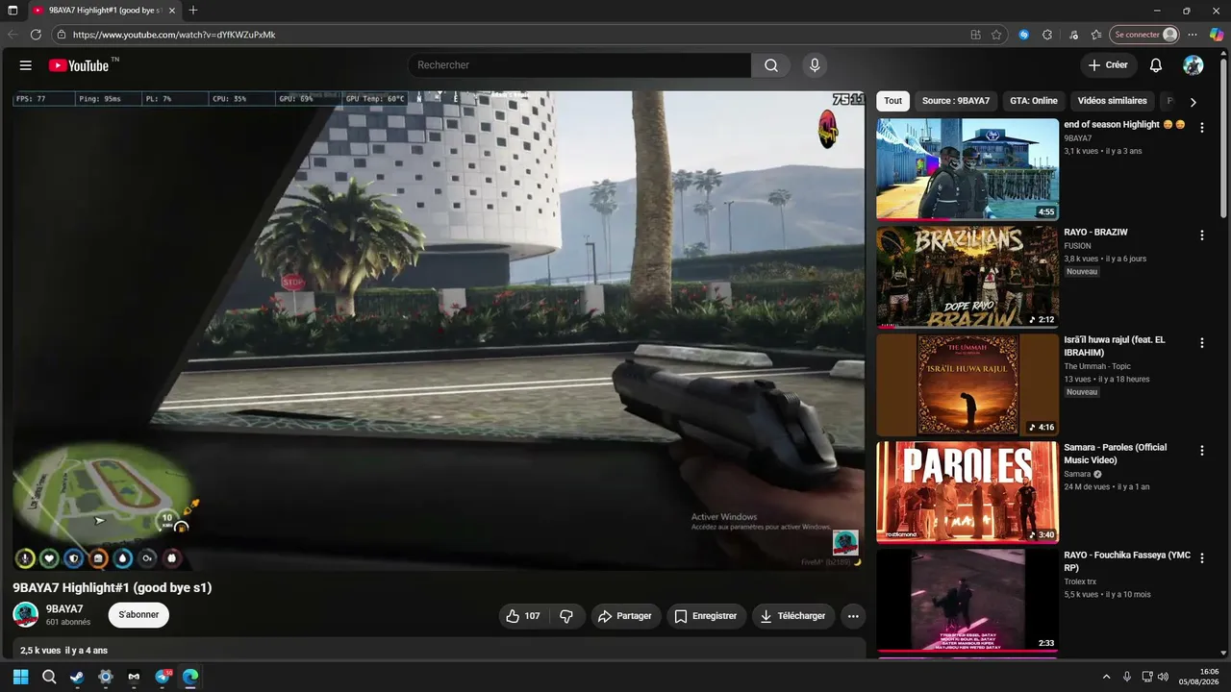This screenshot has width=1231, height=692.
Task: Visit The Ummah - Topic channel
Action: tap(1097, 366)
